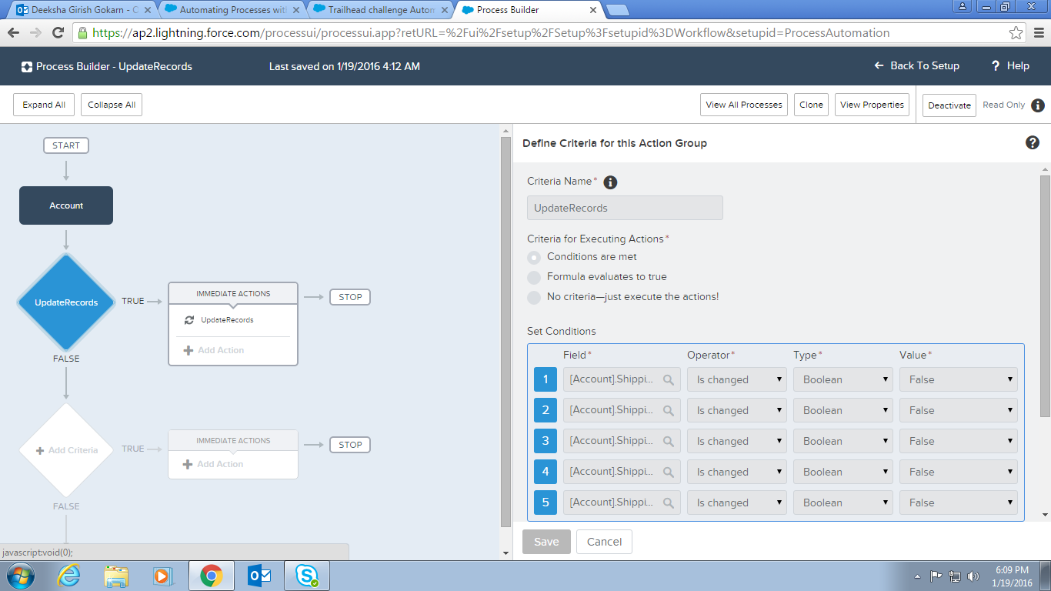
Task: Go Back To Setup
Action: tap(917, 66)
